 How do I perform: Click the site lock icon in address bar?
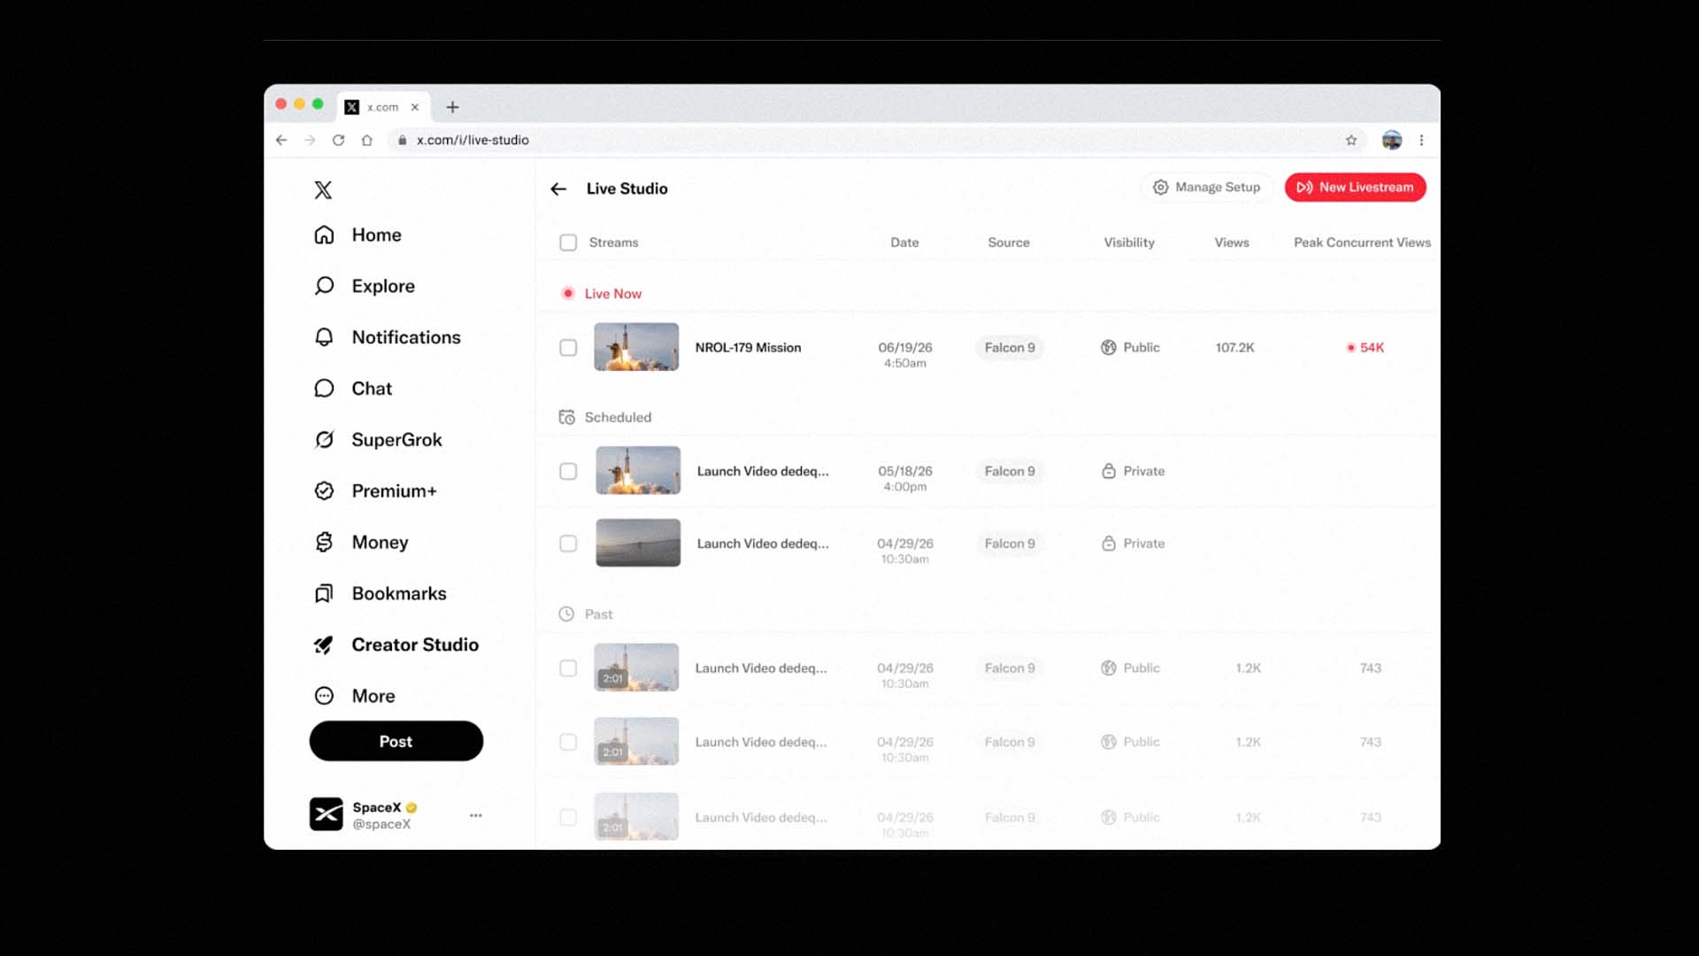coord(402,140)
